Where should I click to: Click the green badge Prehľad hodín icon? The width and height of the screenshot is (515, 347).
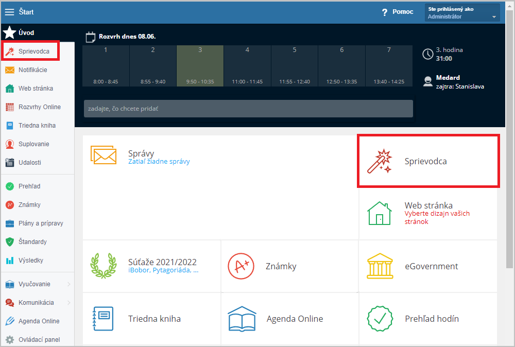click(x=380, y=319)
